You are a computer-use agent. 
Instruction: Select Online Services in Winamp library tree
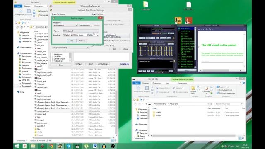pyautogui.click(x=186, y=57)
